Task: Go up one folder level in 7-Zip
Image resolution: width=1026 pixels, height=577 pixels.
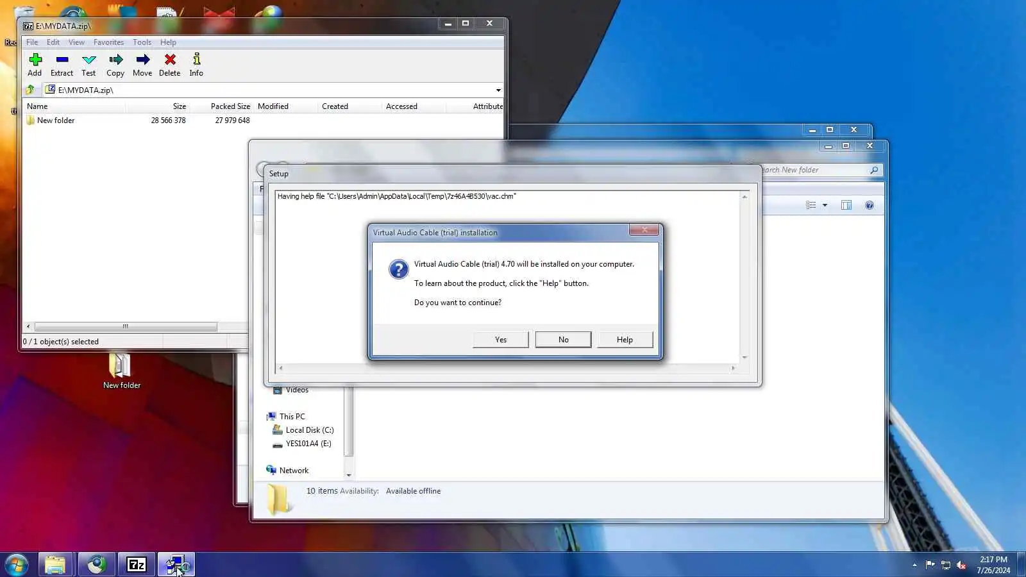Action: click(30, 90)
